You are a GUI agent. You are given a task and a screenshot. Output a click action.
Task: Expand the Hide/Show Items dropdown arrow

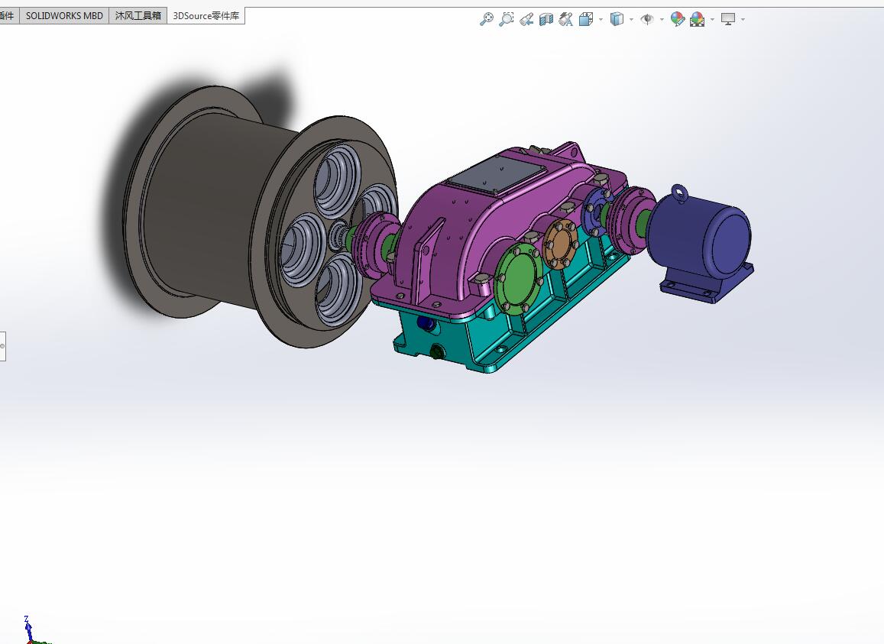point(662,20)
